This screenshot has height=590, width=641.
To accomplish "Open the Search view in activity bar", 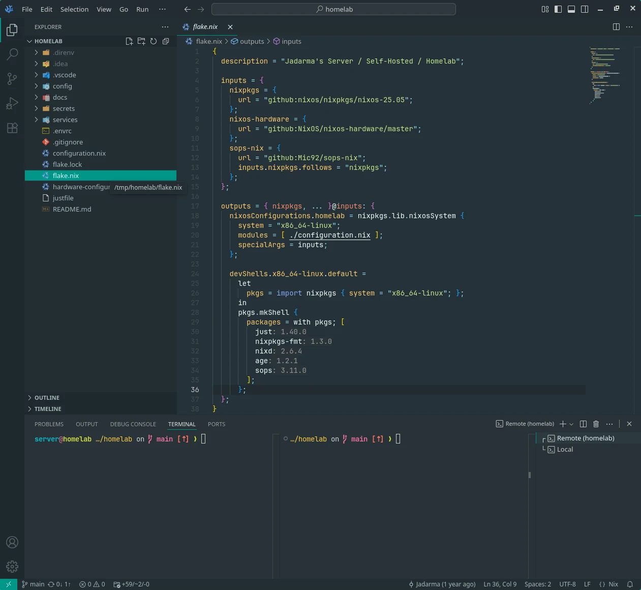I will (x=12, y=54).
